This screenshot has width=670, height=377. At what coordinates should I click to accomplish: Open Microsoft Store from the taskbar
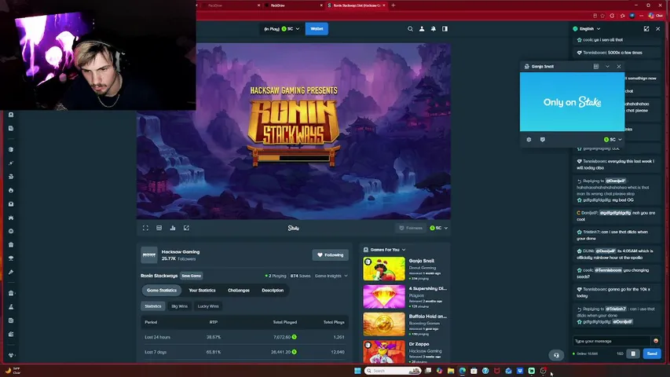click(474, 371)
